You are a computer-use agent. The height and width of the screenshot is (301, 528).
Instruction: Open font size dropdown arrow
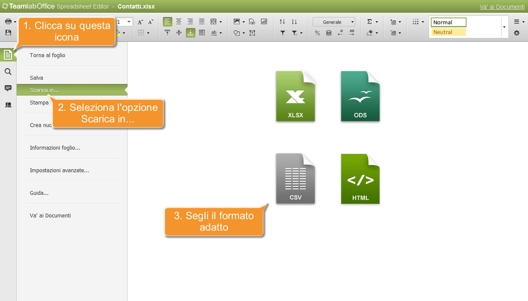coord(129,22)
